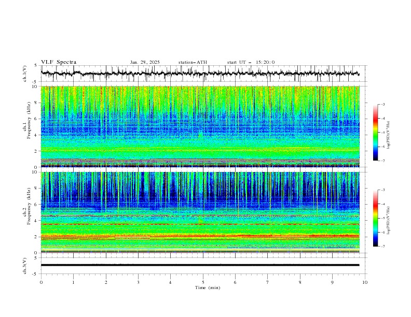Viewport: 411px width, 317px height.
Task: Click the "6" frequency tick of ch.2 spectrogram
Action: coord(36,204)
